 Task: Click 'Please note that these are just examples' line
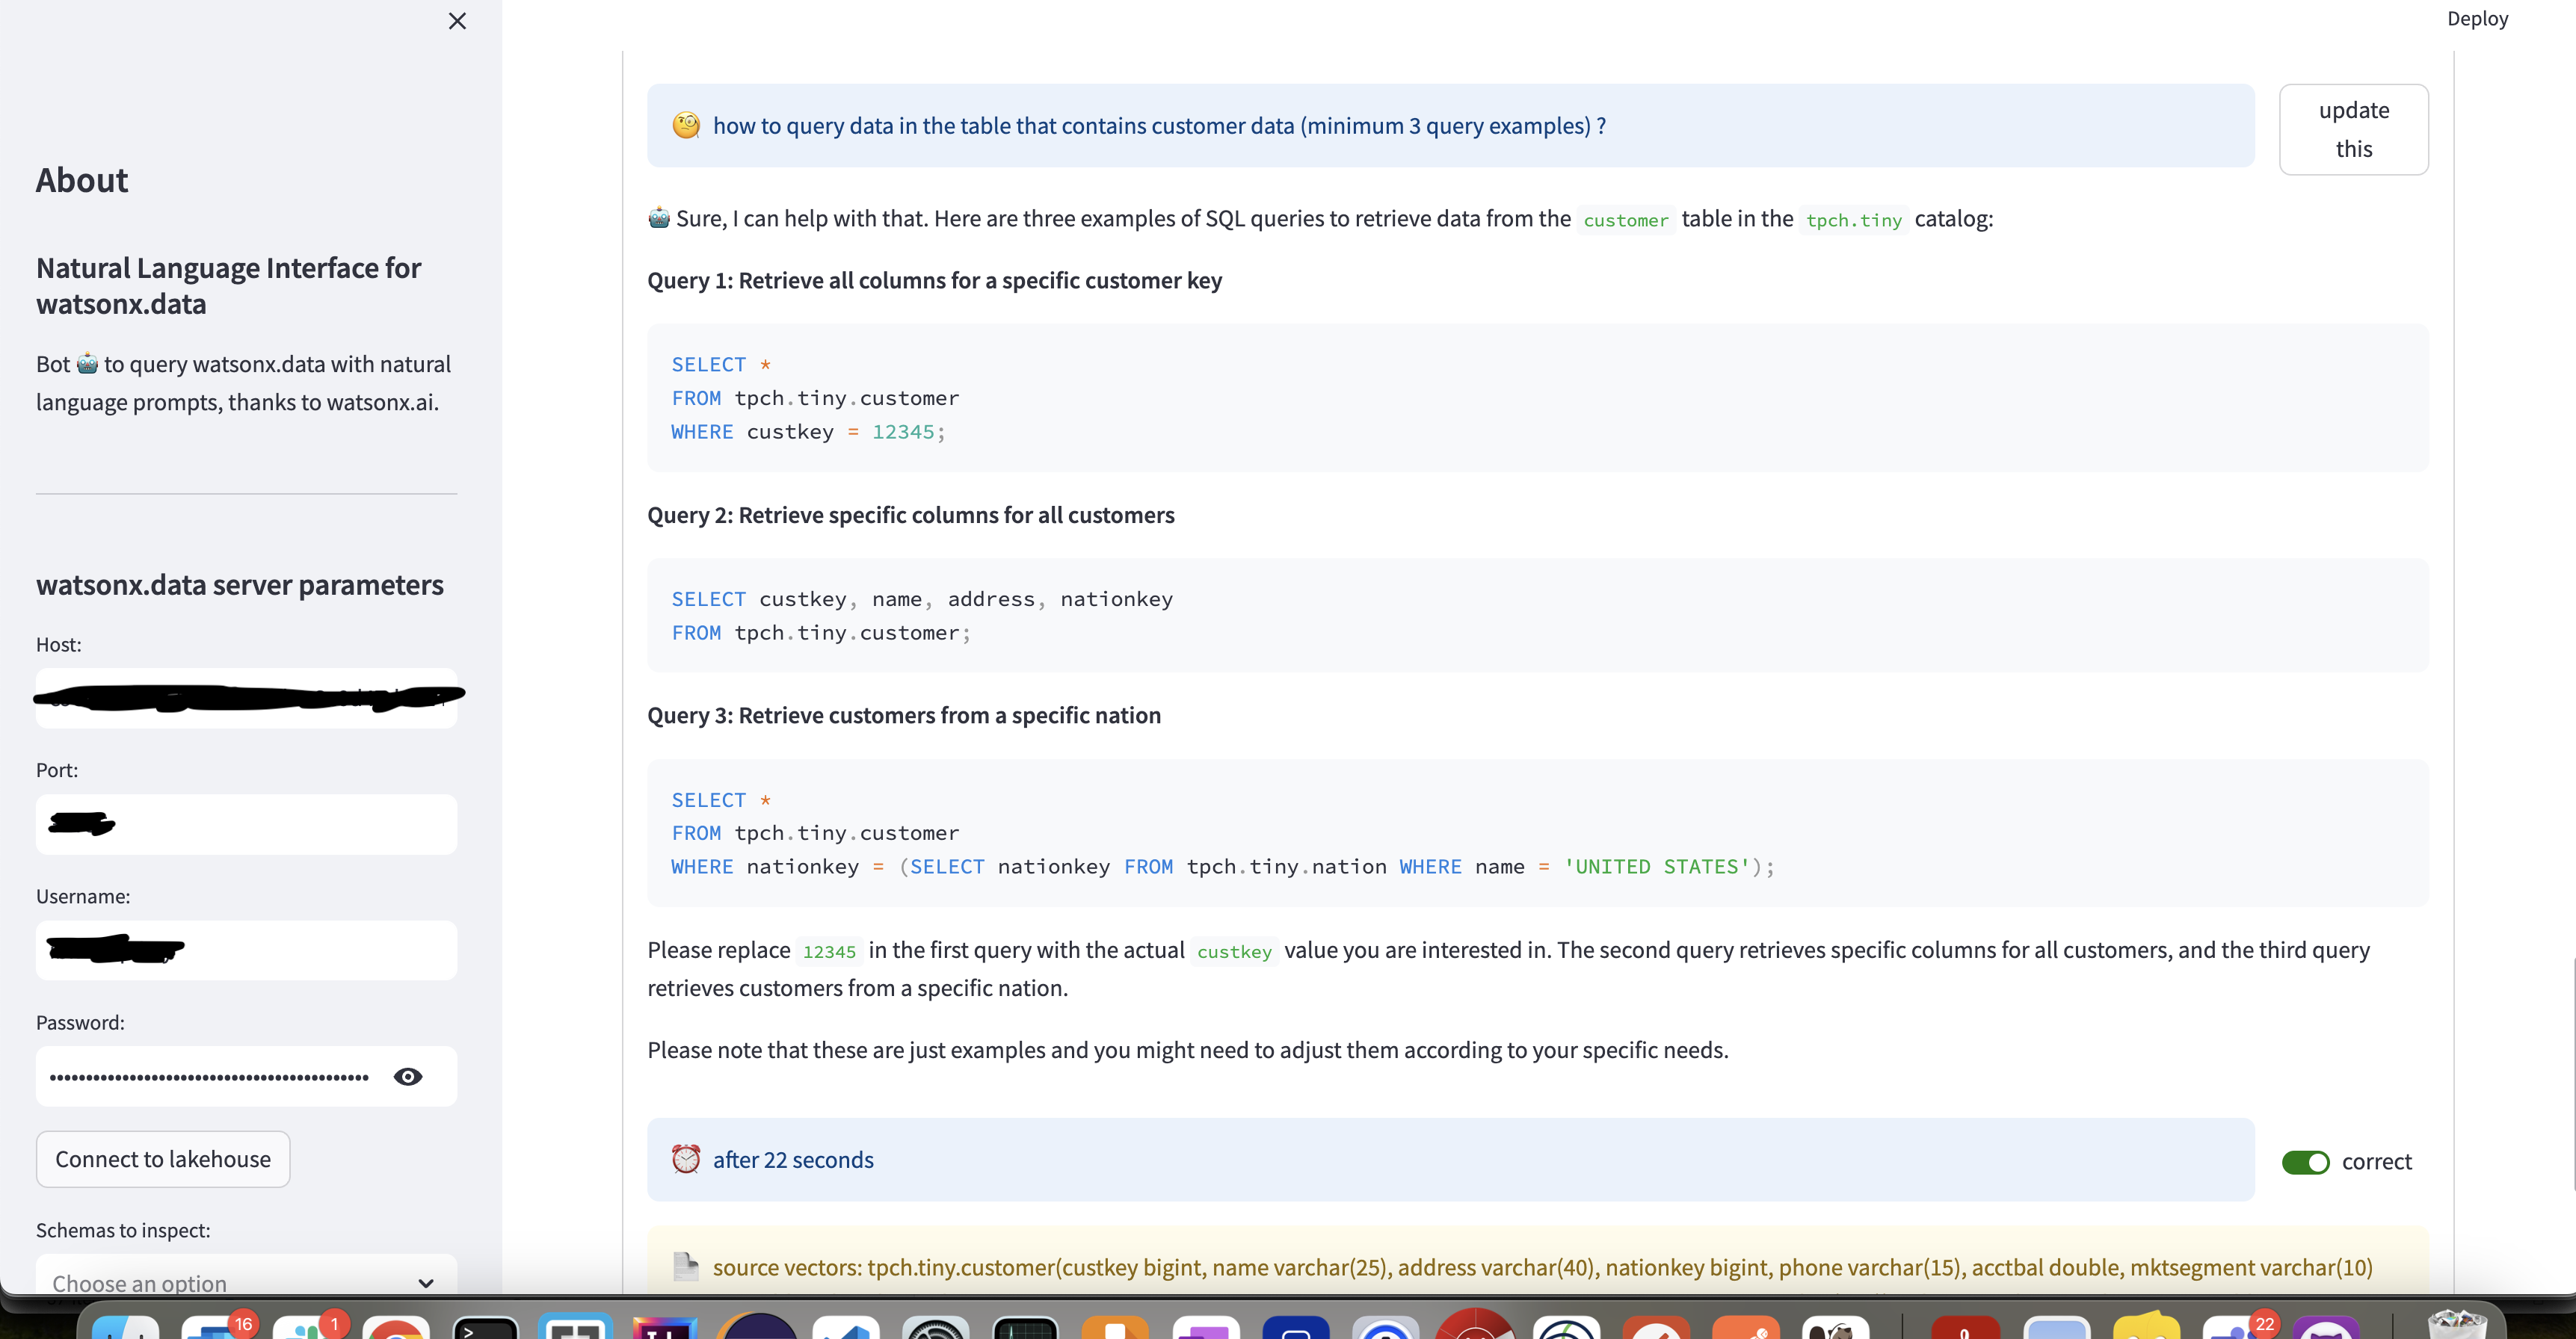[x=1187, y=1051]
